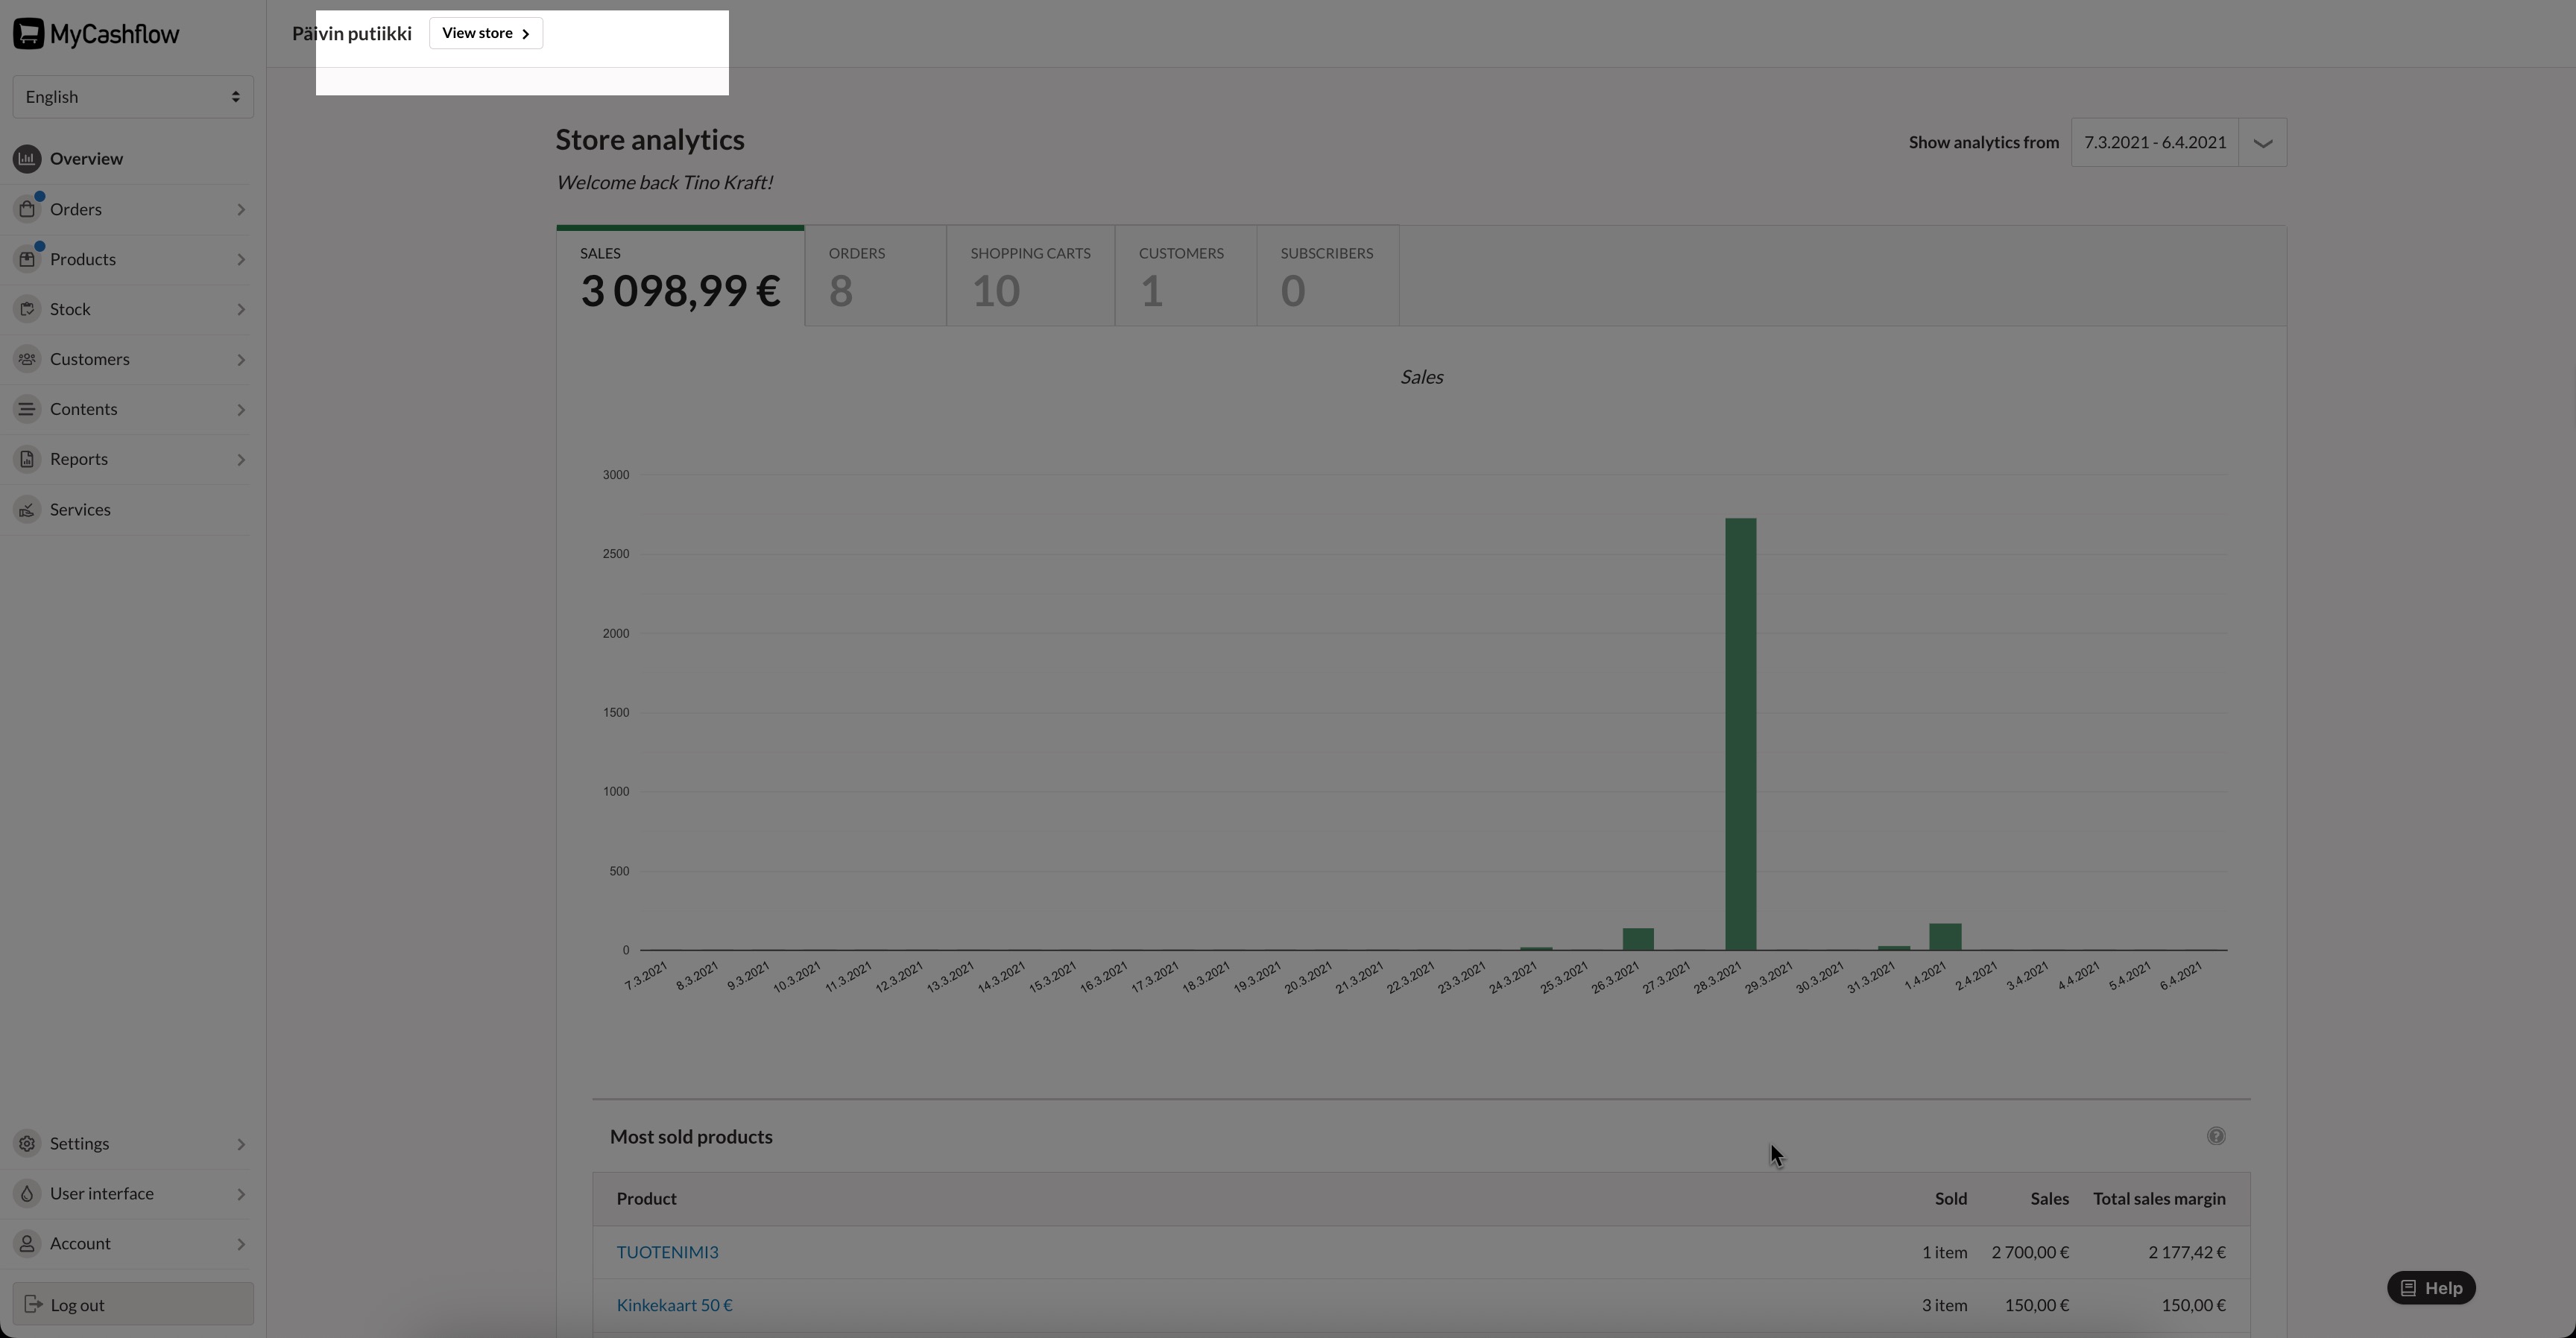Screen dimensions: 2576x1338
Task: Click the Reports document icon
Action: coord(27,460)
